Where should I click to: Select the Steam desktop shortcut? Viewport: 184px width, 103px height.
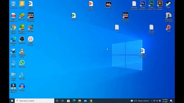(x=168, y=5)
